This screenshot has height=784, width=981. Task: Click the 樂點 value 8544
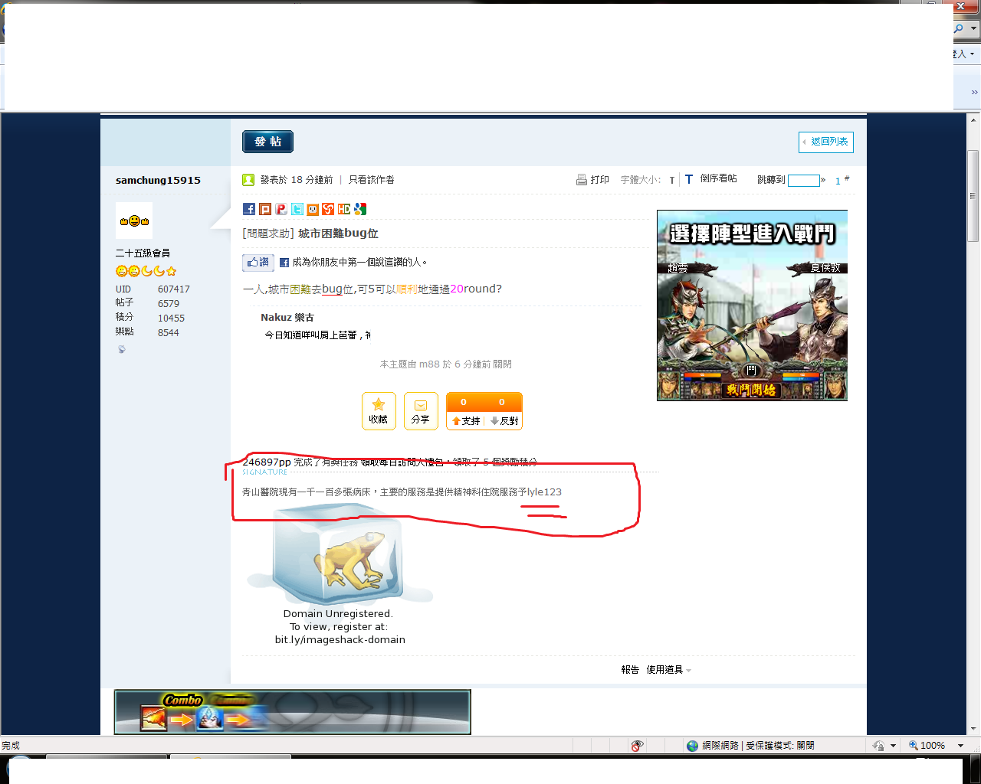pyautogui.click(x=169, y=333)
